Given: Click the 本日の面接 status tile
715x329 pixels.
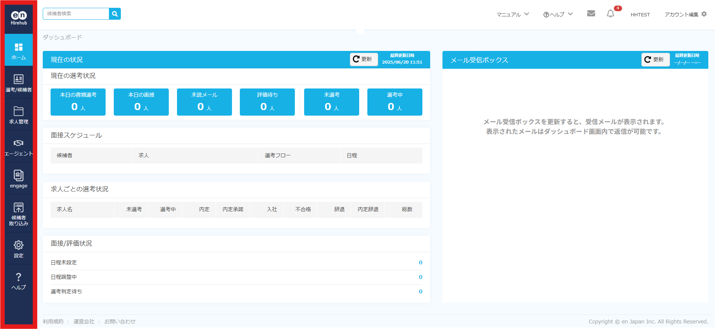Looking at the screenshot, I should click(141, 102).
